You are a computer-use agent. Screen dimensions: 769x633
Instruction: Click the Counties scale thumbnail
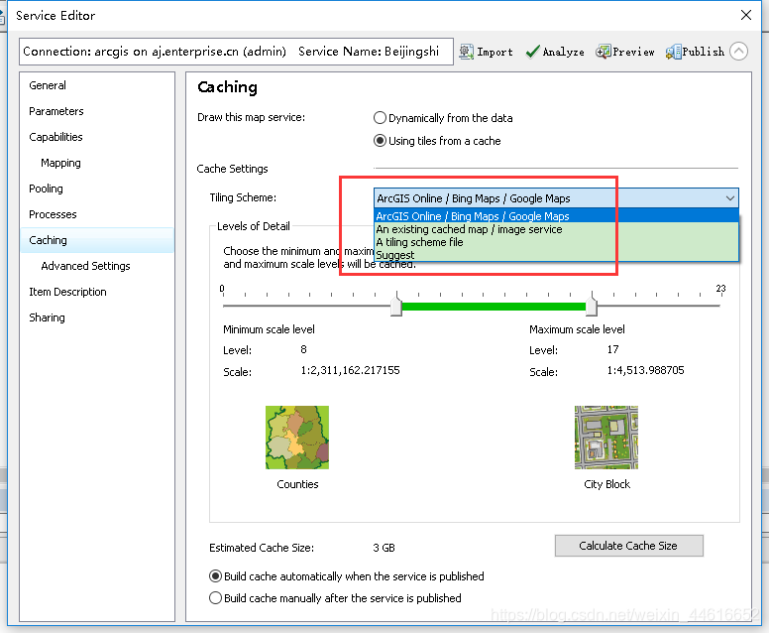(x=297, y=438)
